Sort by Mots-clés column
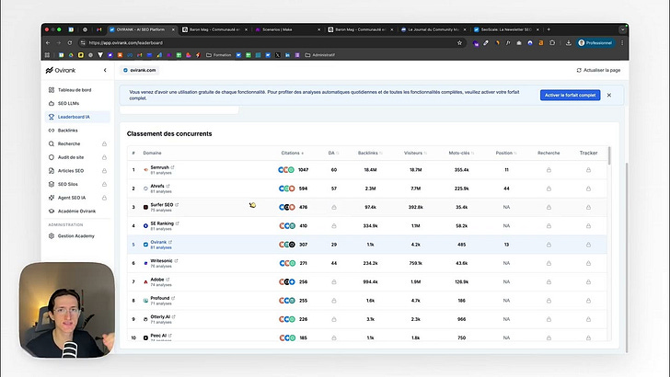The width and height of the screenshot is (670, 377). 461,153
